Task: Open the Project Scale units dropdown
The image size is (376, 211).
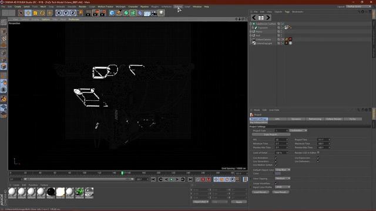Action: coord(298,131)
